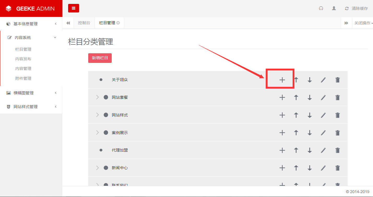
Task: Open 栏目管理 in the sidebar
Action: [x=23, y=49]
